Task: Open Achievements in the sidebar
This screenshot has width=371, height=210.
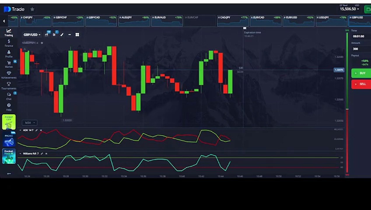Action: click(x=9, y=75)
